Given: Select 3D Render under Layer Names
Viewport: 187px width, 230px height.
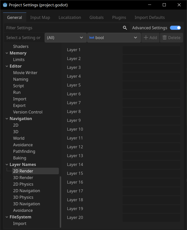Looking at the screenshot, I should pyautogui.click(x=23, y=178).
